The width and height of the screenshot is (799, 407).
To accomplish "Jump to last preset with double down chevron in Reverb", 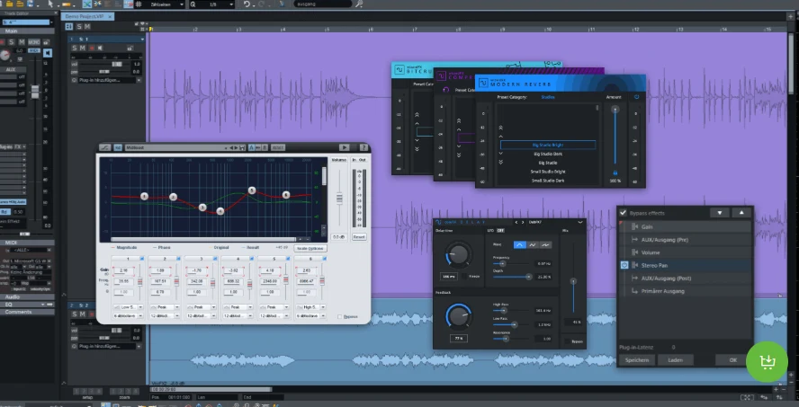I will (x=501, y=162).
